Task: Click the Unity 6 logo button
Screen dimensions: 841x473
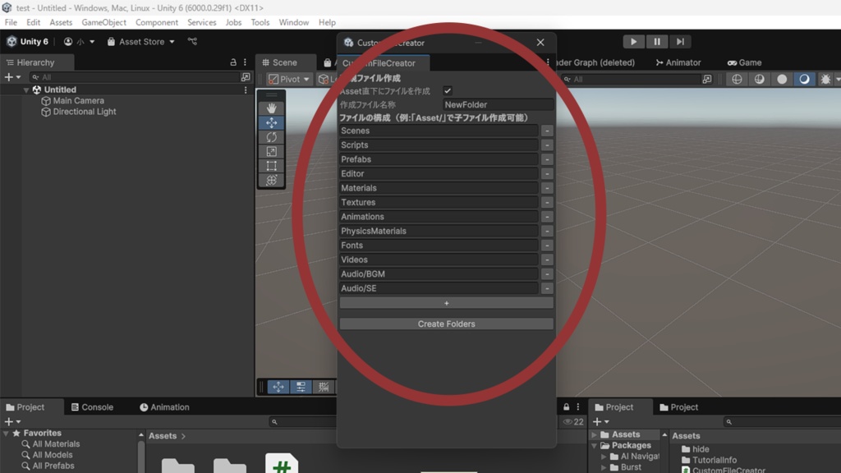Action: click(x=27, y=42)
